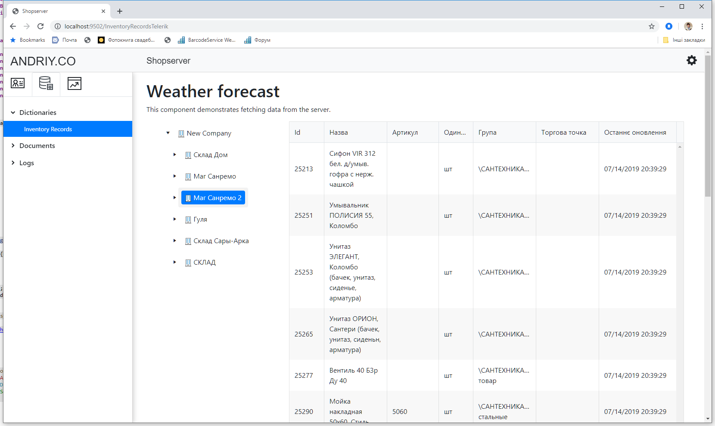The image size is (715, 426).
Task: Click the browser profile avatar
Action: point(688,26)
